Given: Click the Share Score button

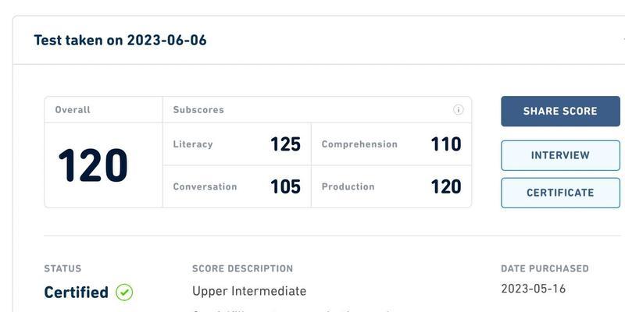Looking at the screenshot, I should pyautogui.click(x=560, y=111).
